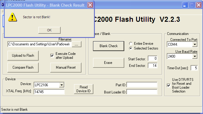
Task: Close the Flash Utility main window
Action: pyautogui.click(x=199, y=5)
